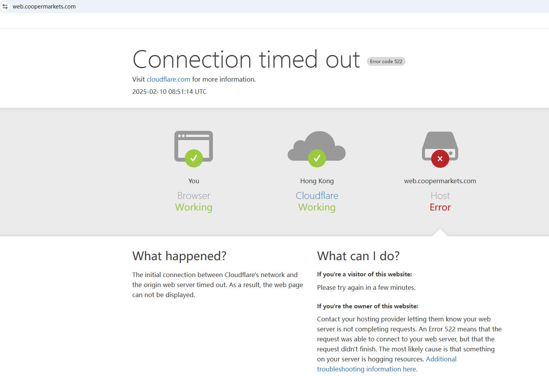Click the What can I do? heading
The image size is (549, 376).
[x=358, y=256]
